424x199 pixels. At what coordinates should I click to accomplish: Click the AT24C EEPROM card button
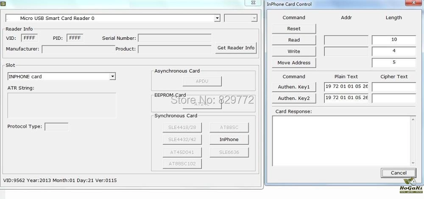click(x=202, y=104)
